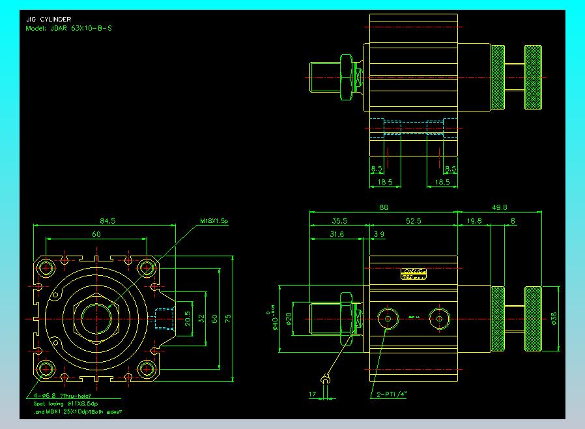
Task: Select the '2-PT1/4"' port callout
Action: (x=392, y=394)
